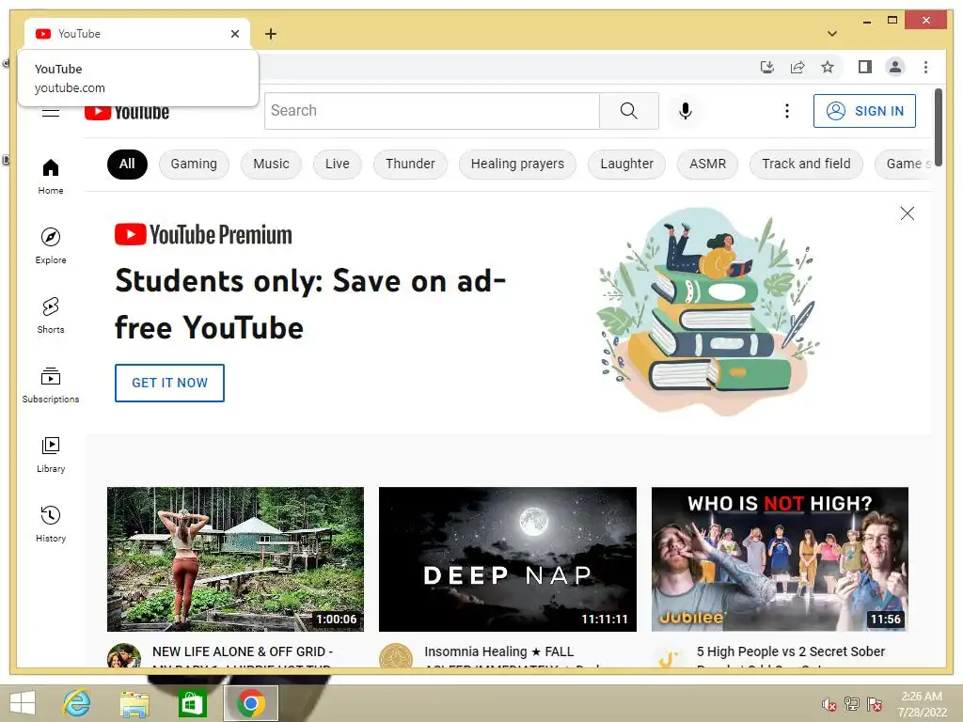Viewport: 963px width, 722px height.
Task: Filter by Healing prayers chip
Action: click(x=517, y=164)
